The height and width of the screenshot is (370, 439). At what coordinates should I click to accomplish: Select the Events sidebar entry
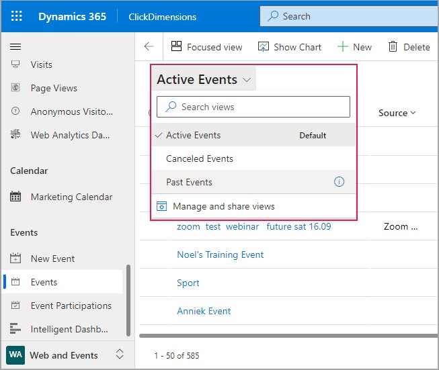tap(63, 282)
